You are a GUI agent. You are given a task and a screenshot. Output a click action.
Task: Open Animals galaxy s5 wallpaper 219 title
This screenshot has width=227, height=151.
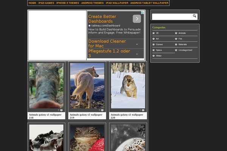86,116
